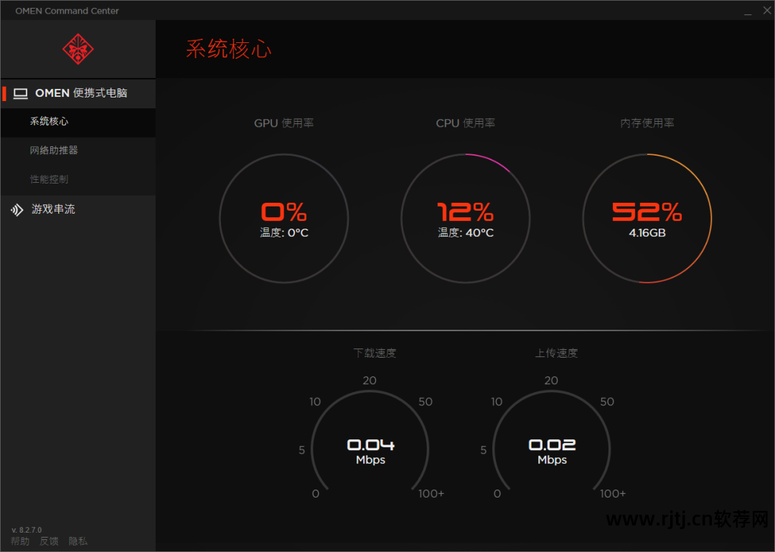Open the 性能控制 sidebar item
Image resolution: width=775 pixels, height=552 pixels.
[x=78, y=179]
